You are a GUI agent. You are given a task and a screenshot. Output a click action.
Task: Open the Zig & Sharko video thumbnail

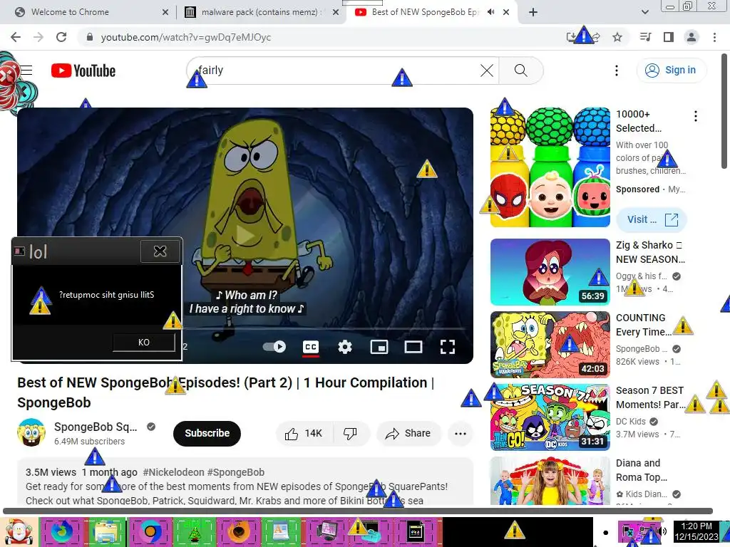click(x=550, y=271)
